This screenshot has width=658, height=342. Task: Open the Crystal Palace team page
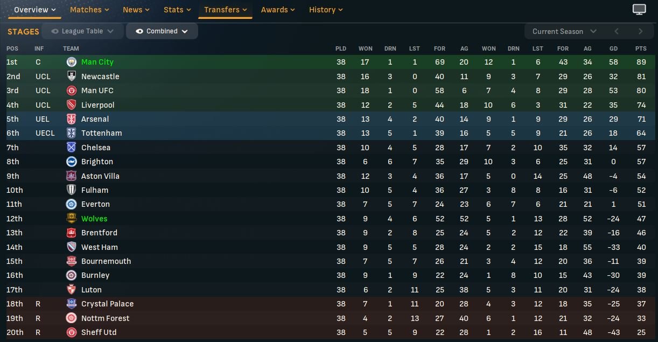coord(107,304)
